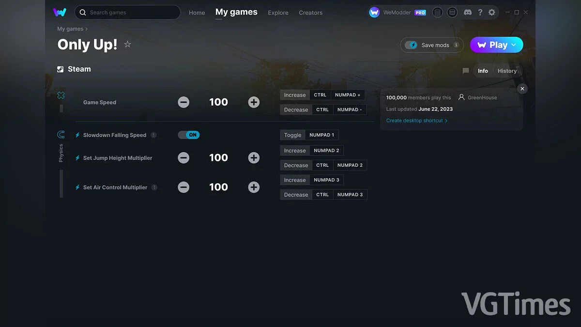This screenshot has width=581, height=327.
Task: Click the Last updated June 22, 2023 text
Action: coord(419,109)
